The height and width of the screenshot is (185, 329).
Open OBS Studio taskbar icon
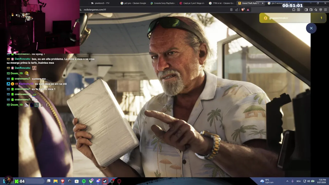coord(112,181)
